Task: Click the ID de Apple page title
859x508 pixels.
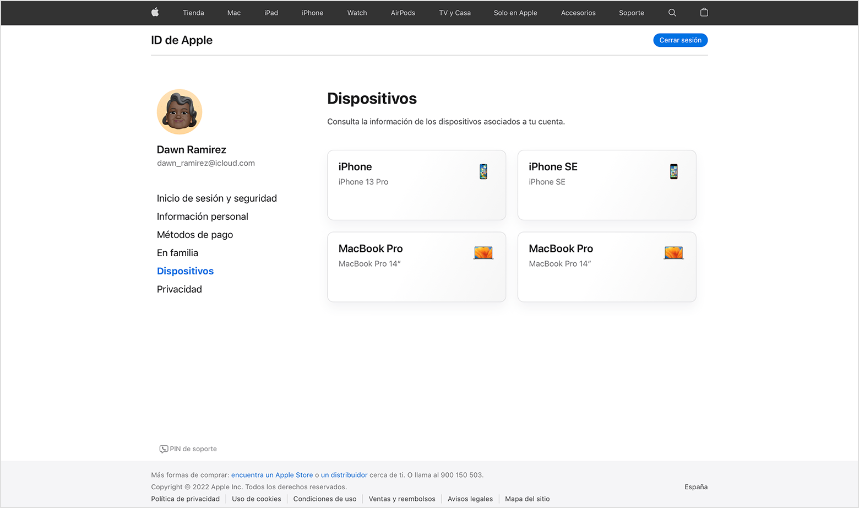Action: click(x=182, y=40)
